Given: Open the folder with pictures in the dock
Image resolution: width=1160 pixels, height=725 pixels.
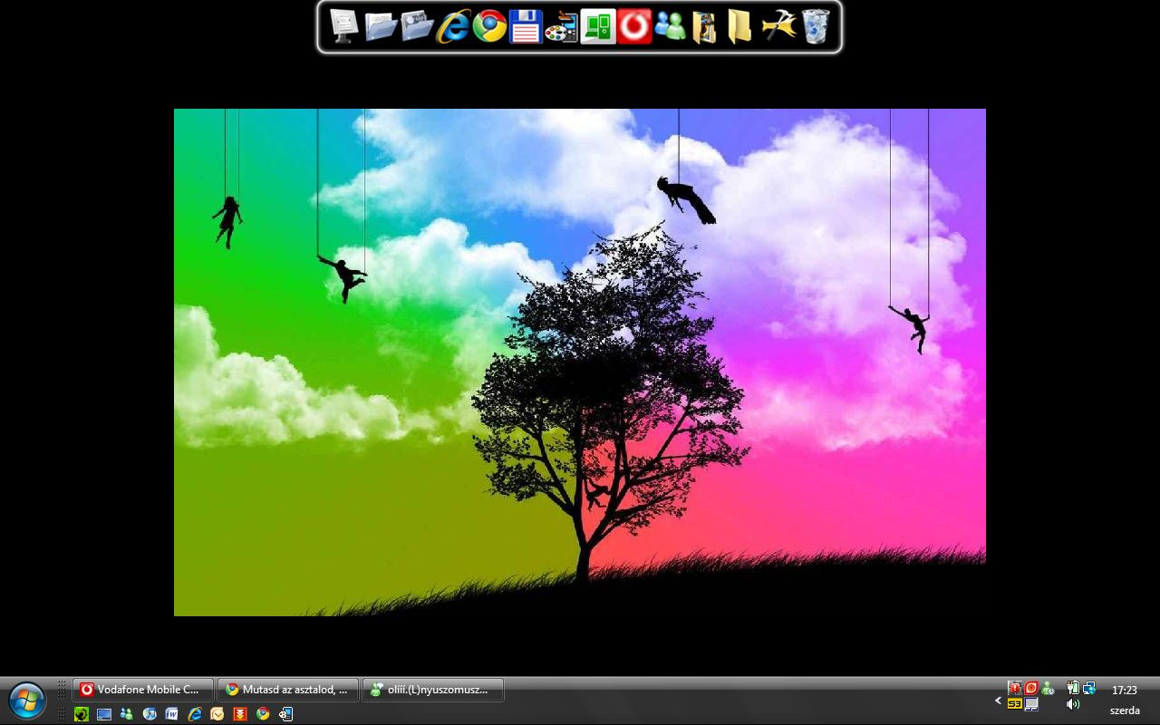Looking at the screenshot, I should click(704, 26).
